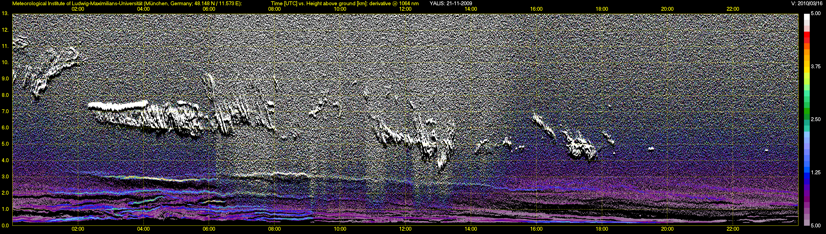
Task: Click the '20:00' label on the lower time axis
Action: (x=667, y=229)
